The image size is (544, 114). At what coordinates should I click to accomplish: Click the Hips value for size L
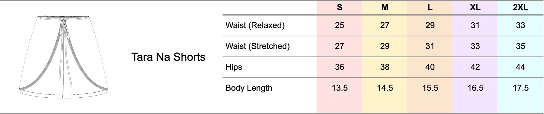[x=430, y=67]
